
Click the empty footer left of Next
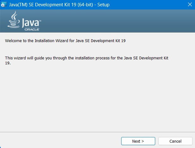60,141
